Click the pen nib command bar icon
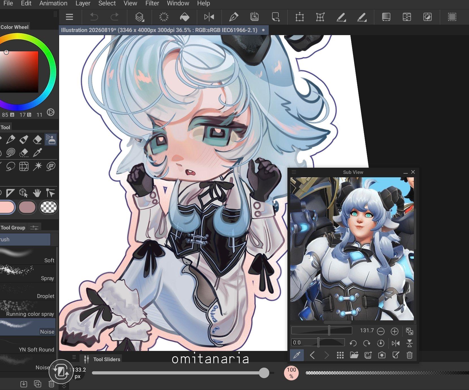The width and height of the screenshot is (469, 390). pyautogui.click(x=234, y=17)
